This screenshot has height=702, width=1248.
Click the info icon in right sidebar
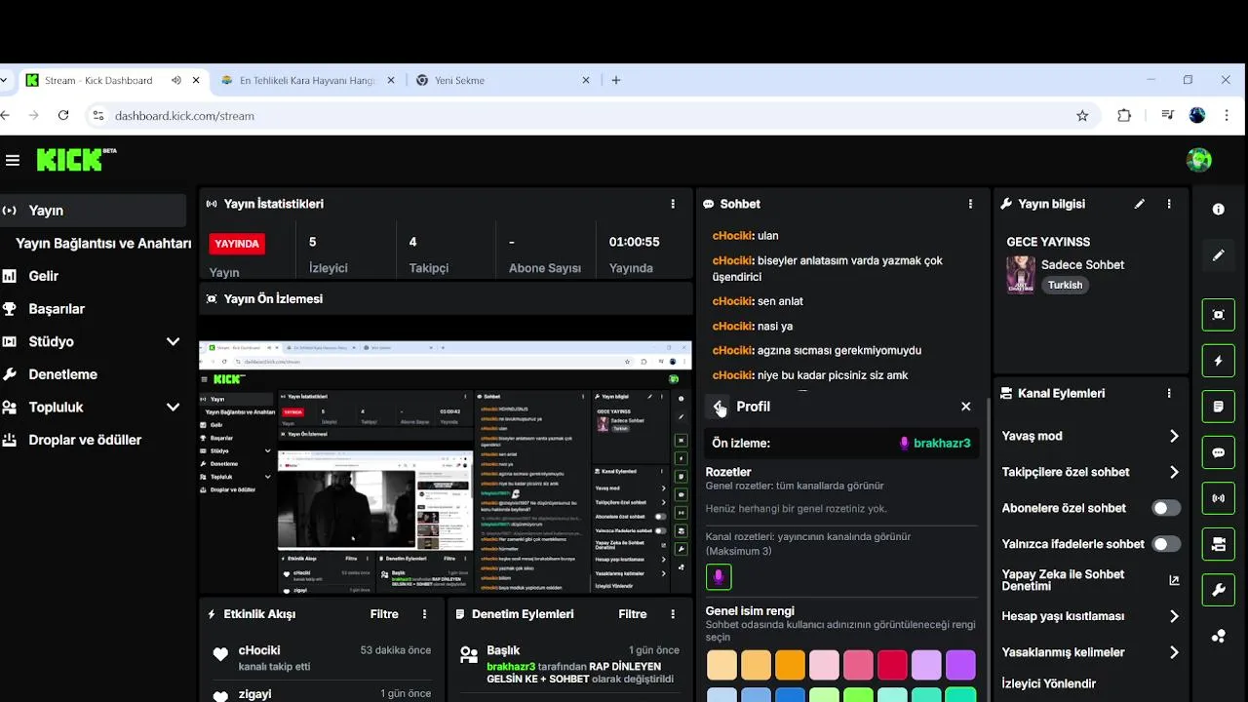(1219, 210)
